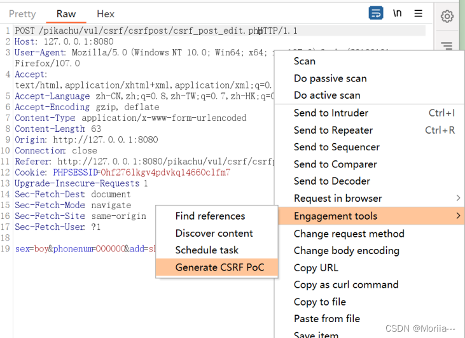465x338 pixels.
Task: Select Copy as curl command
Action: pyautogui.click(x=369, y=285)
